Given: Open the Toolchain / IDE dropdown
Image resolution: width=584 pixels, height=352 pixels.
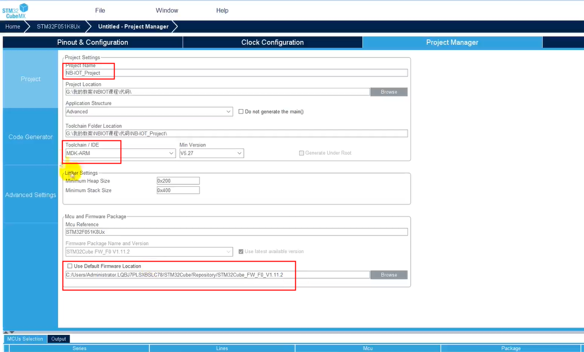Looking at the screenshot, I should tap(120, 153).
